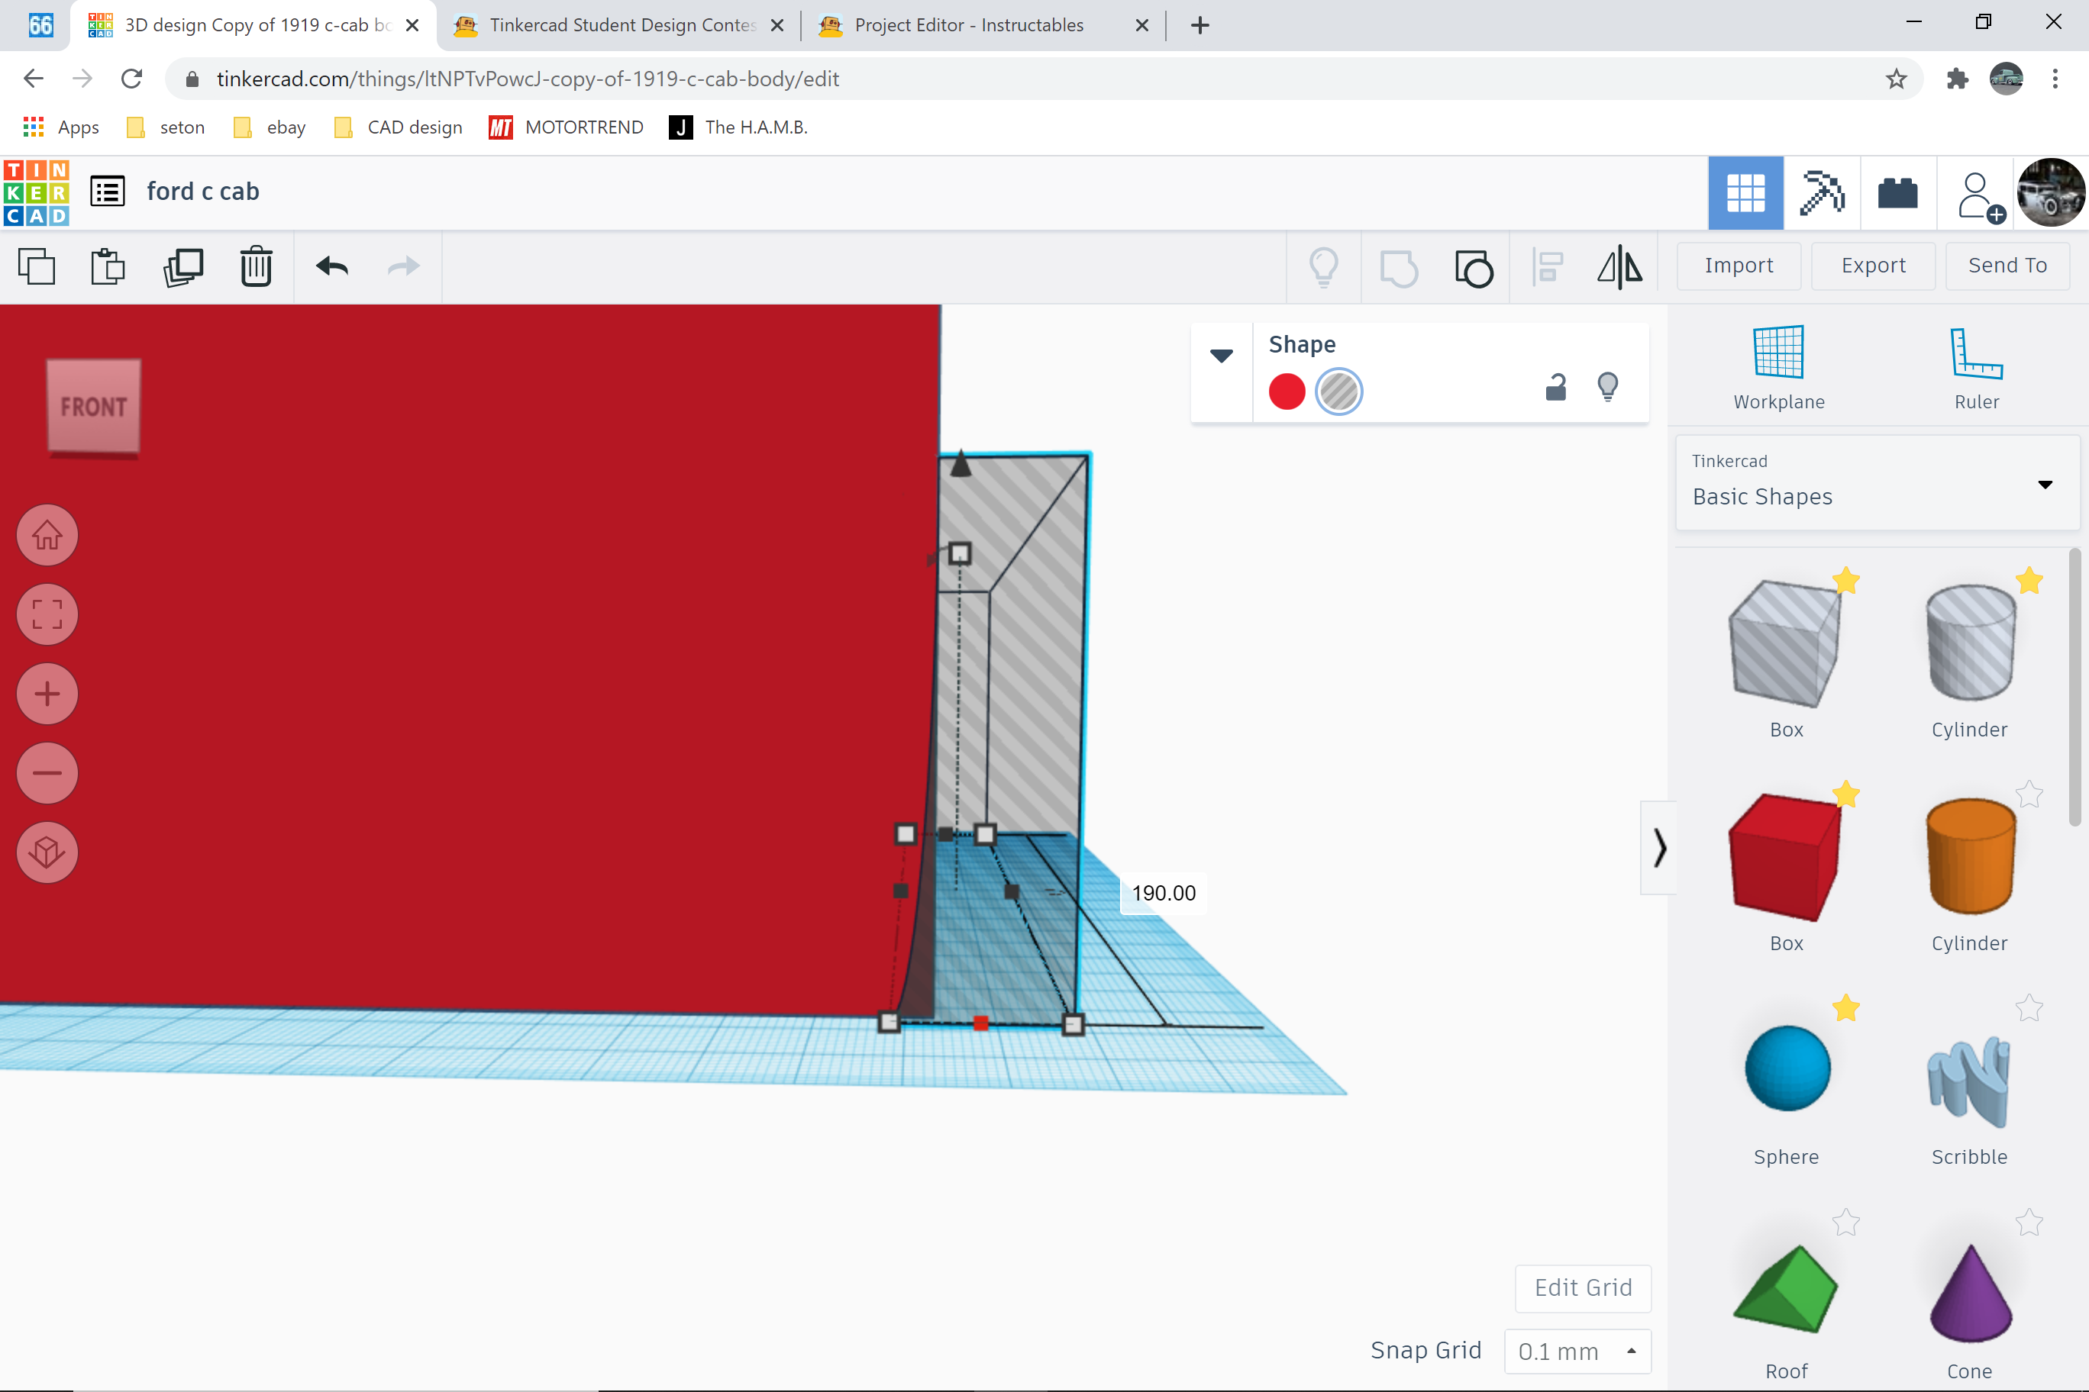
Task: Open the Basic Shapes library dropdown
Action: tap(1878, 483)
